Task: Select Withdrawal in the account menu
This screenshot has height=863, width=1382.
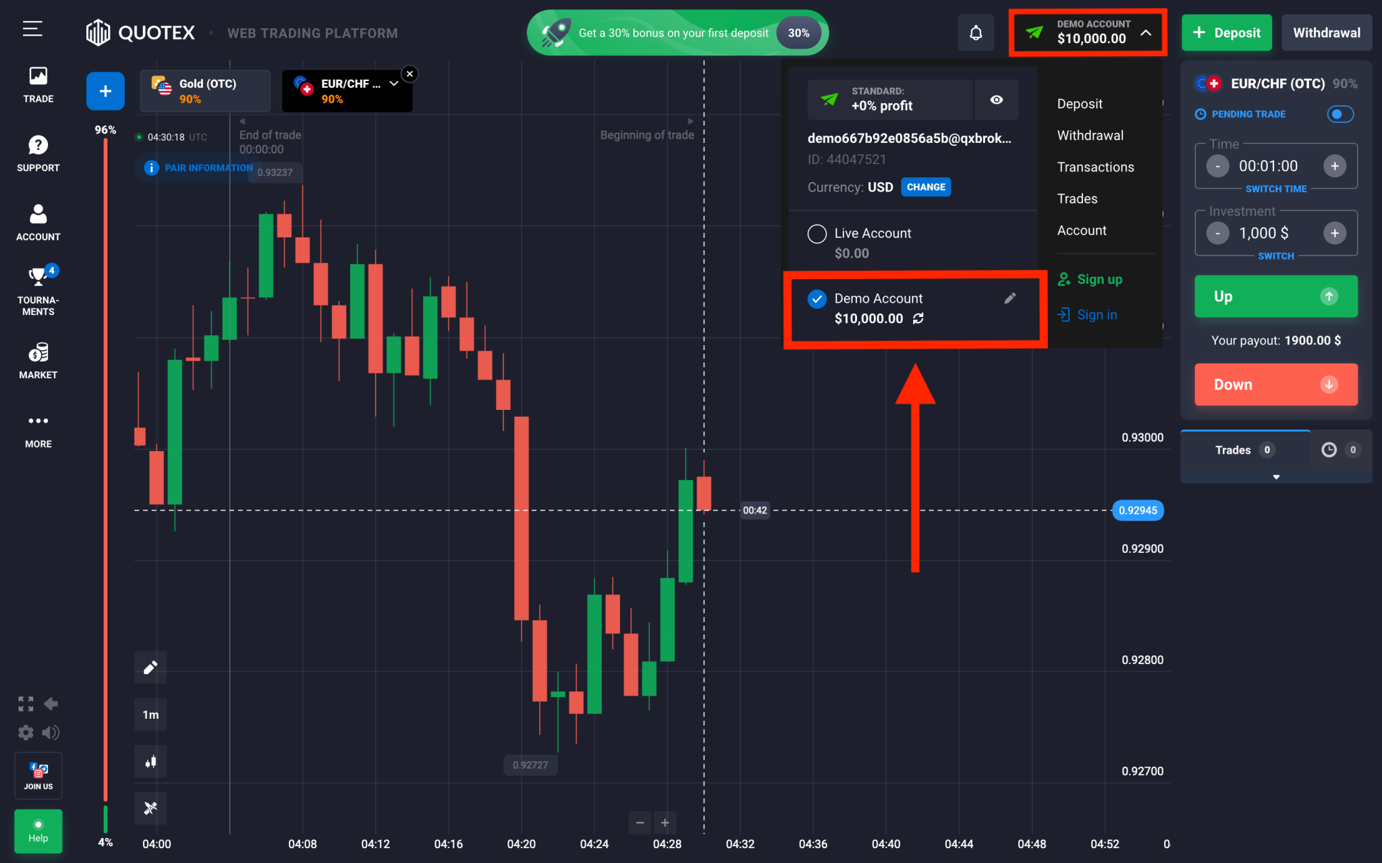Action: click(x=1090, y=136)
